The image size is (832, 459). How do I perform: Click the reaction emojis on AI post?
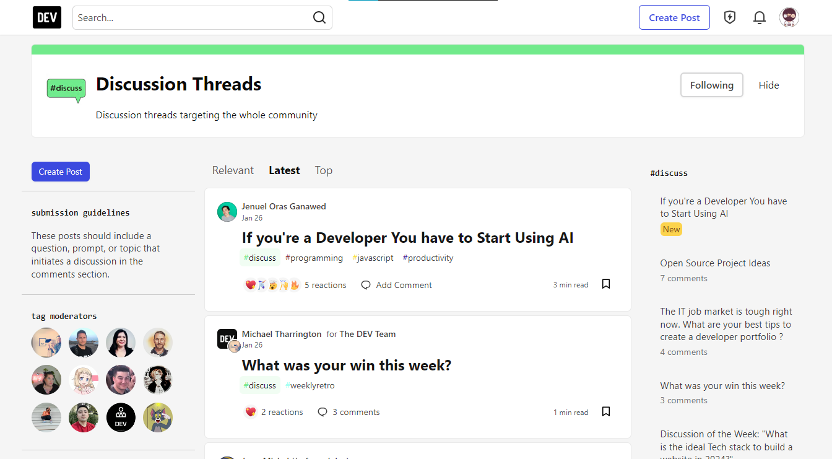tap(272, 285)
